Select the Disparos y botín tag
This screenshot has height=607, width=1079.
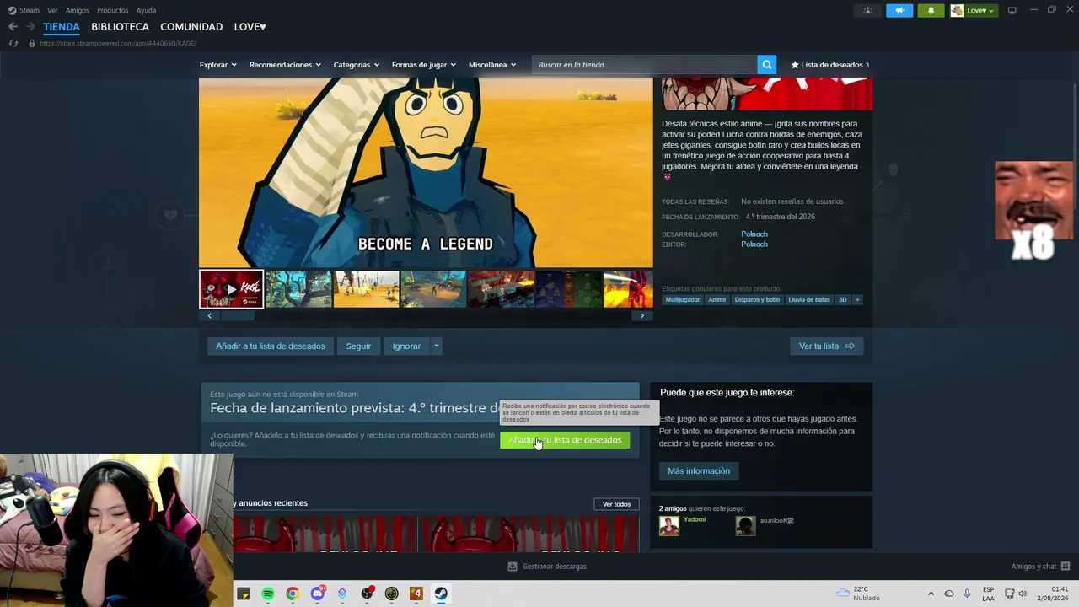(x=757, y=300)
